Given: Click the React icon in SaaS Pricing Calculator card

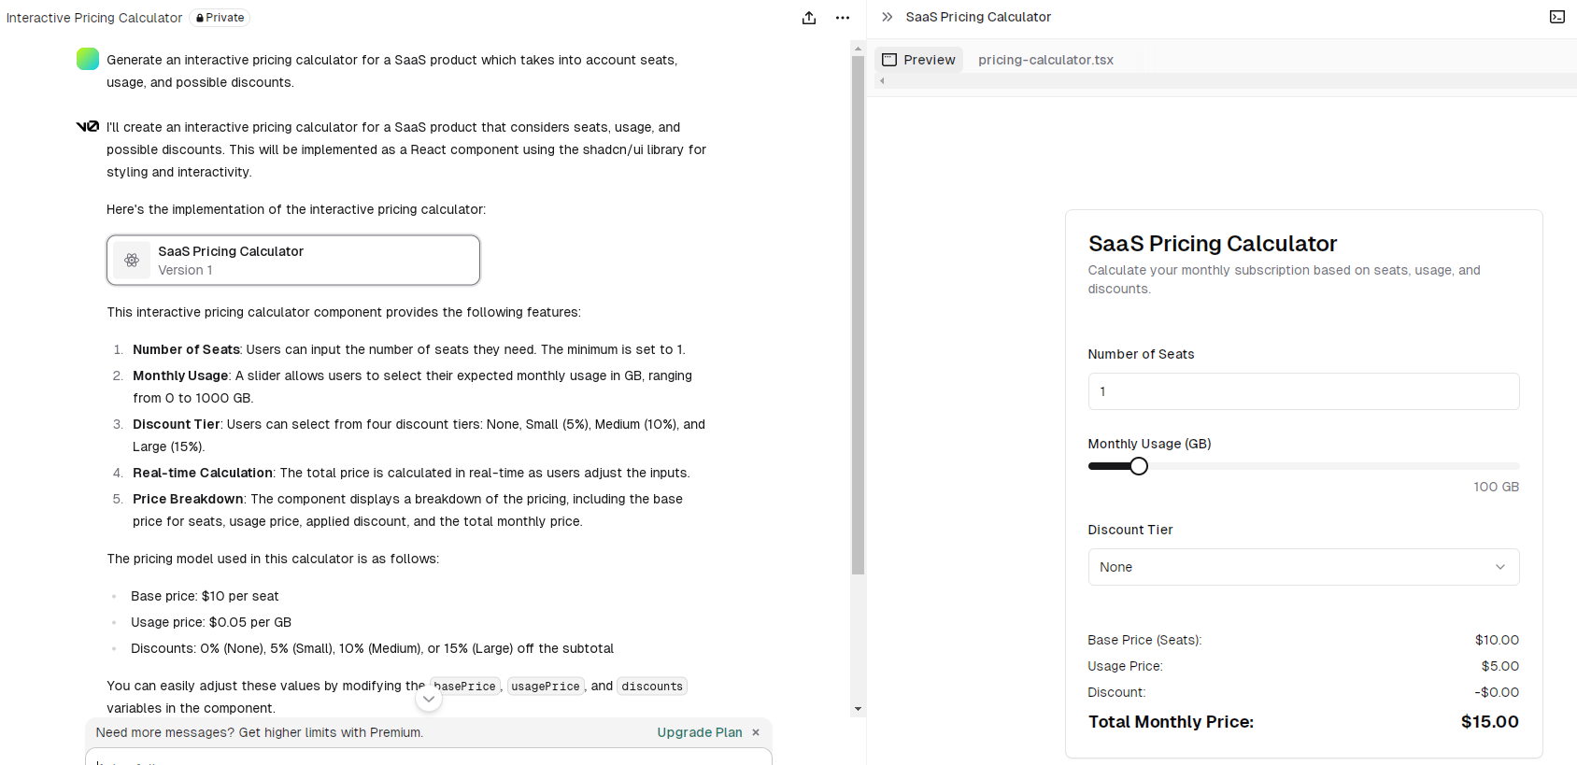Looking at the screenshot, I should [132, 260].
